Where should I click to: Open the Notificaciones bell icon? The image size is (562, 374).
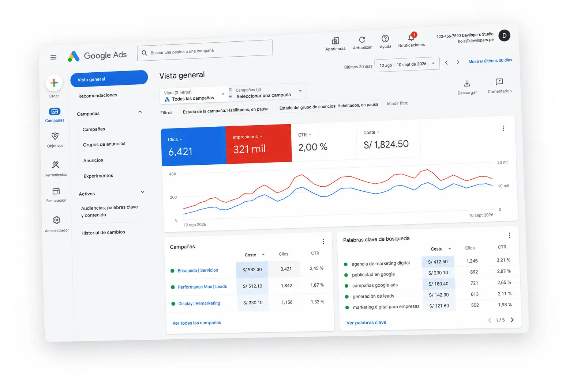[x=412, y=37]
